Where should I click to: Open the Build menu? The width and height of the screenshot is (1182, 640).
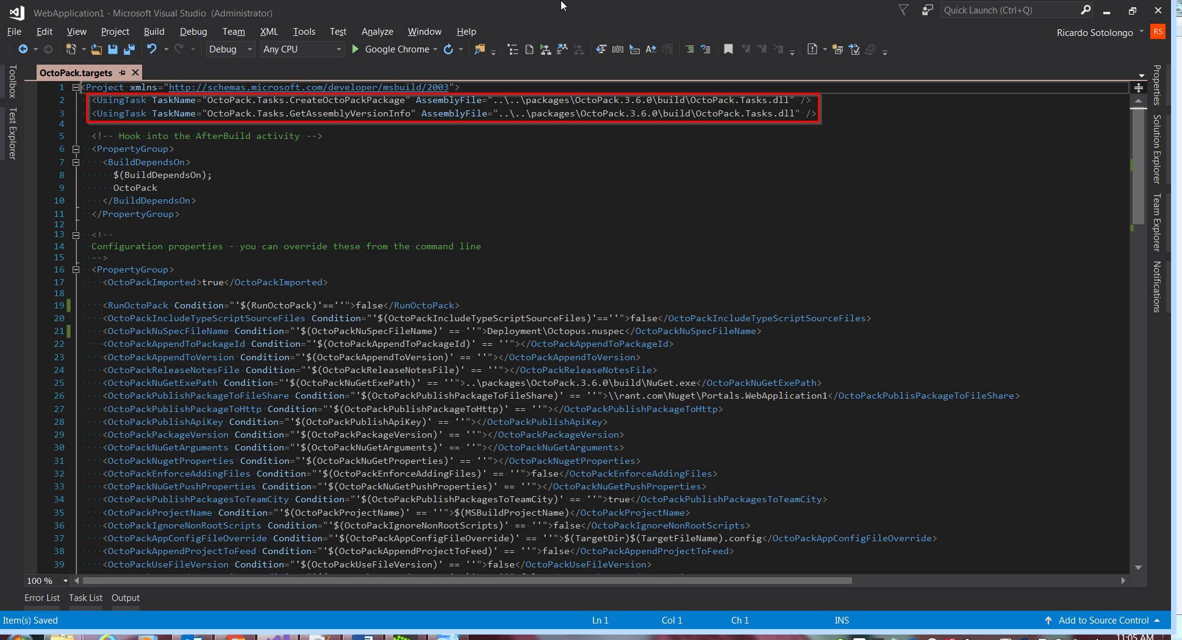pyautogui.click(x=154, y=32)
